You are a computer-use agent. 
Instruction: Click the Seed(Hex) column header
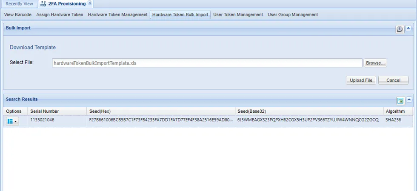tap(161, 111)
